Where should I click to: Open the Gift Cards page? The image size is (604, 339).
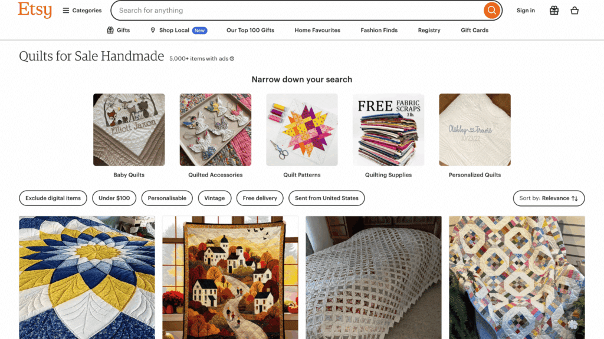pyautogui.click(x=474, y=30)
